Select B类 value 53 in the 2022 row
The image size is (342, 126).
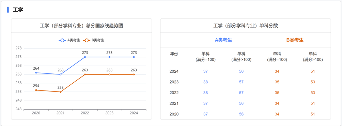313,93
